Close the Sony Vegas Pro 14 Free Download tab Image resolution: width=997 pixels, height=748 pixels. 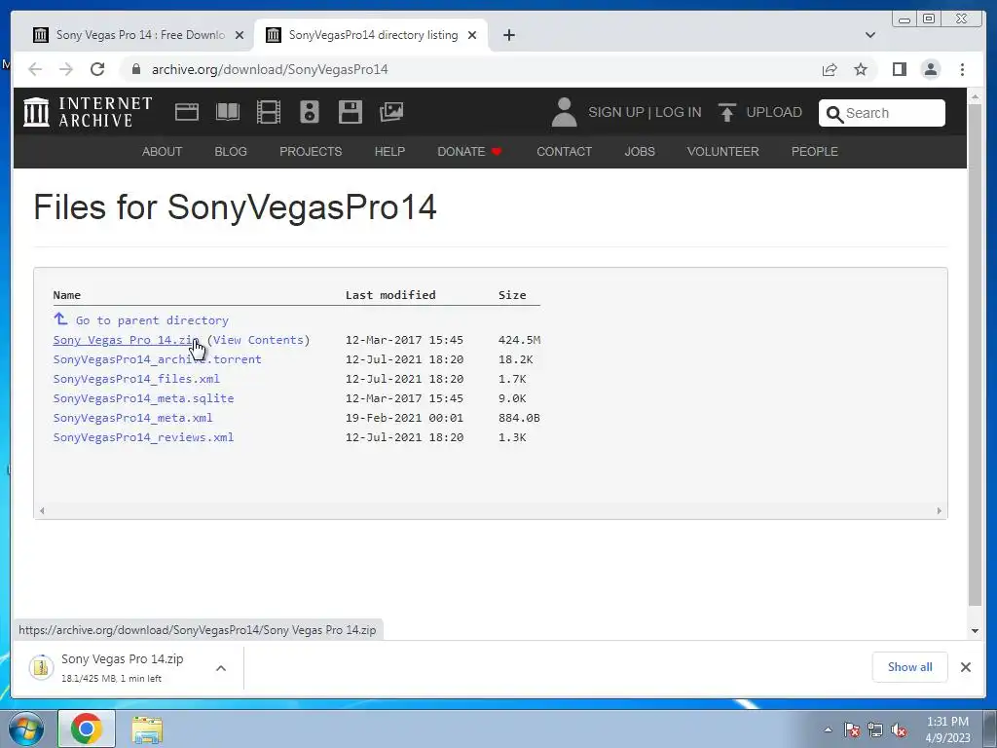[x=240, y=35]
